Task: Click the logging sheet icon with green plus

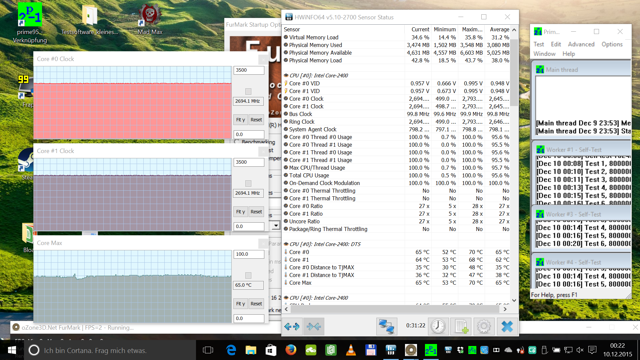Action: click(x=461, y=326)
